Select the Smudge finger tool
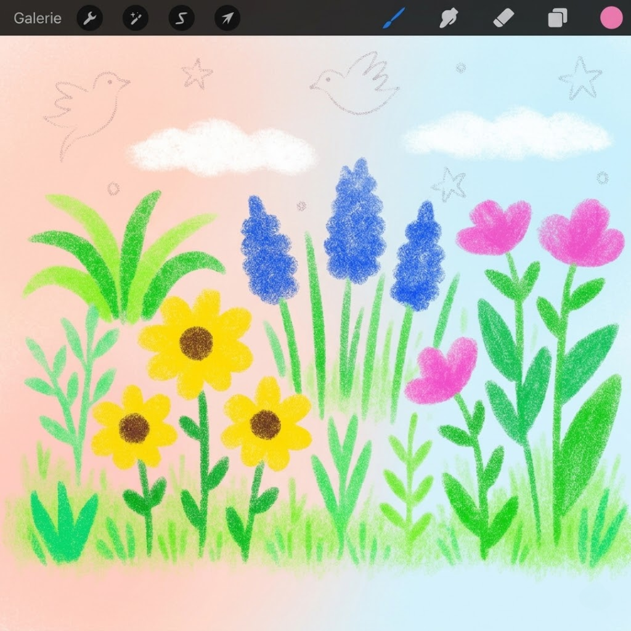 click(449, 18)
